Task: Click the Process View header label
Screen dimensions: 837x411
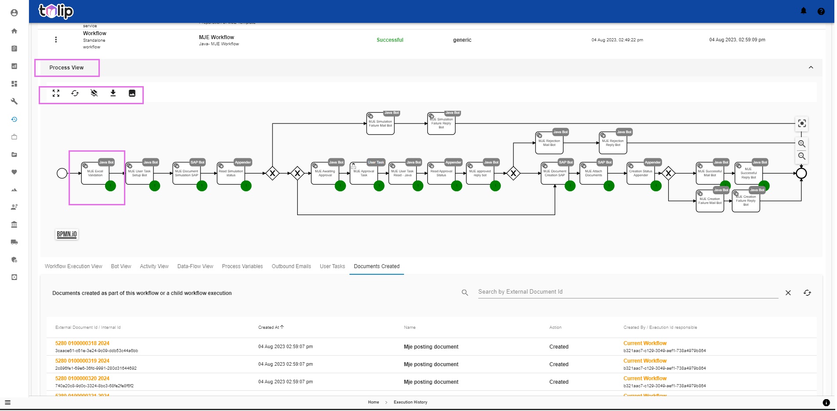Action: (x=66, y=68)
